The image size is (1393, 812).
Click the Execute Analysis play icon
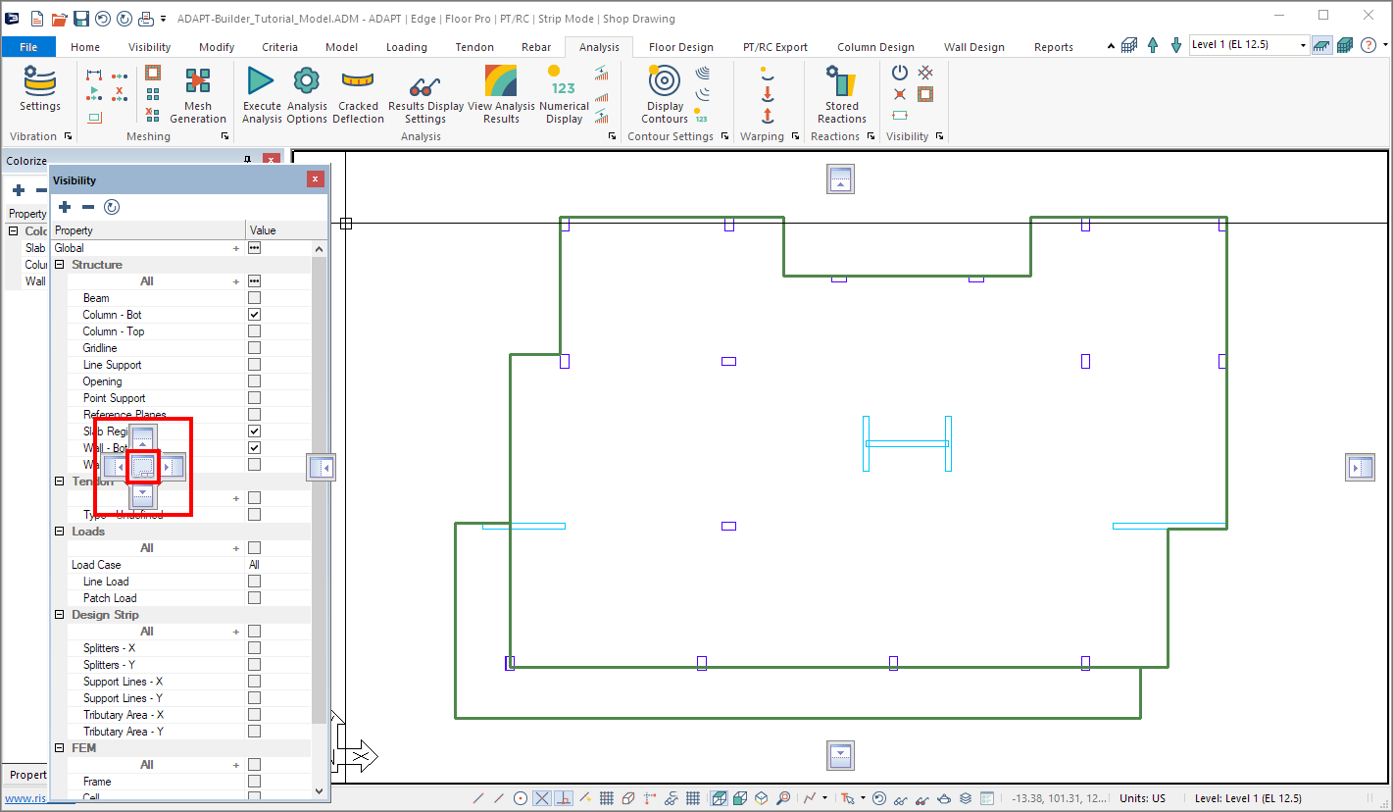pos(261,81)
